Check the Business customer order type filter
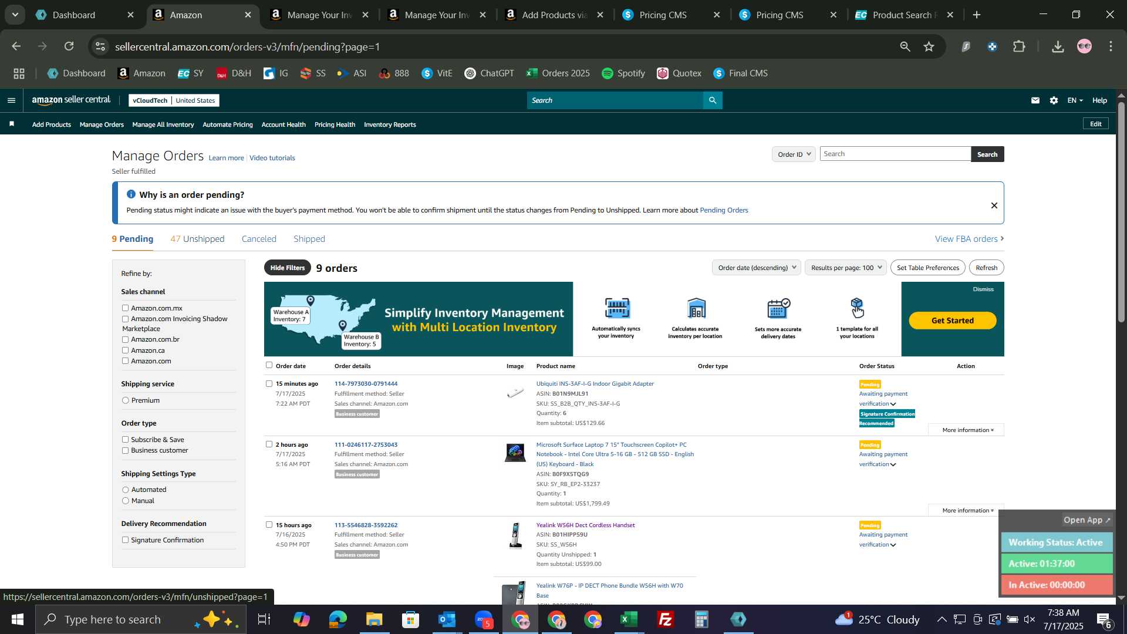Screen dimensions: 1127x634 click(125, 450)
